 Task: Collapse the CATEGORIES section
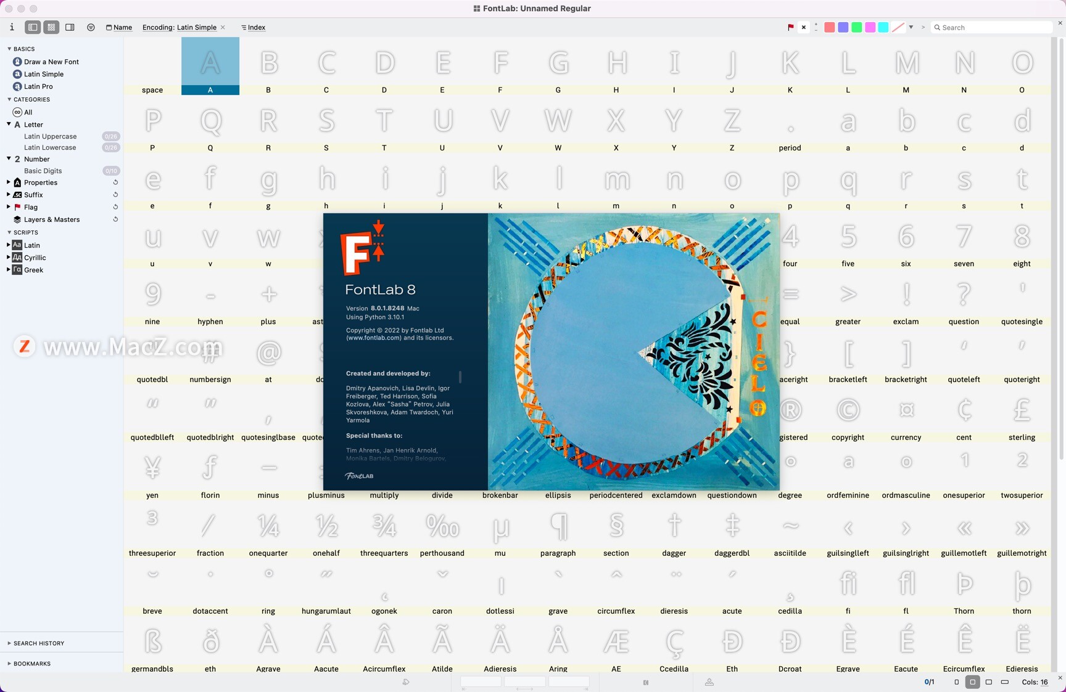tap(9, 99)
